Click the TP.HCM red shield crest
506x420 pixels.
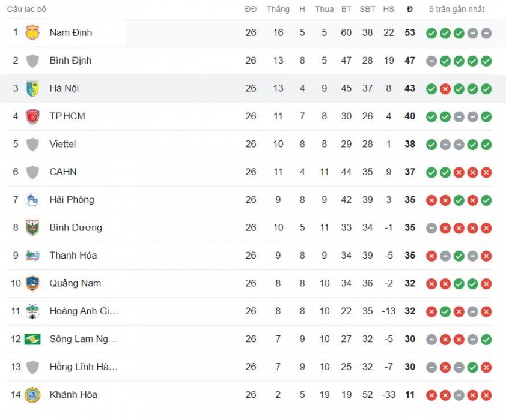32,116
